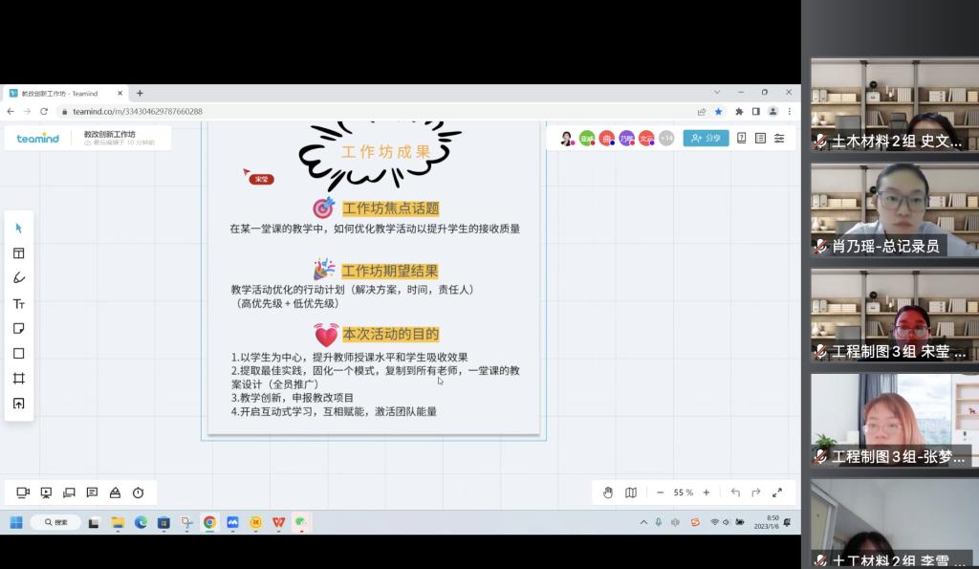Click the green 亚威 participant avatar

click(587, 138)
